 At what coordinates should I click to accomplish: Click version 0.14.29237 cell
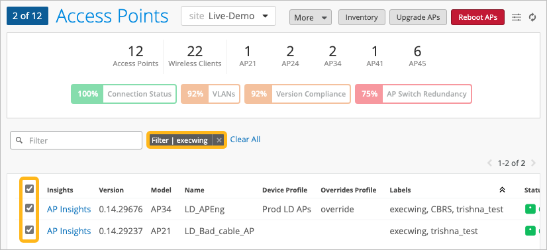point(121,231)
